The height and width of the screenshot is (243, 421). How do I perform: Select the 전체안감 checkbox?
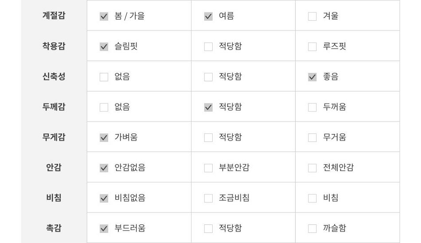[x=312, y=168]
